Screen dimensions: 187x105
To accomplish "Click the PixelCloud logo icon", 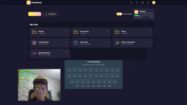I will [29, 3].
